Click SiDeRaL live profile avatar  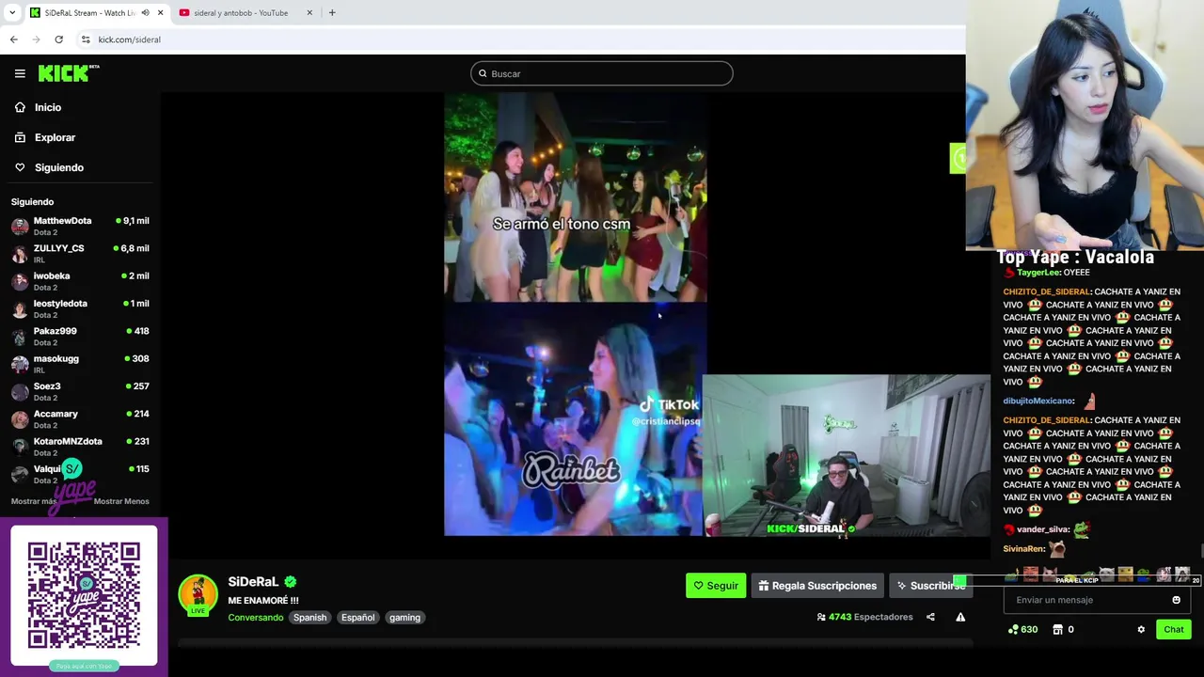pyautogui.click(x=198, y=595)
